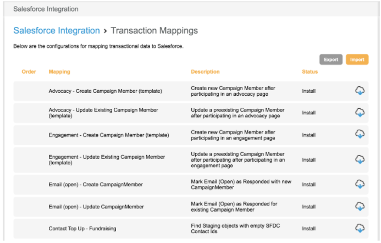Install the Engagement Create Campaign Member mapping icon
The image size is (381, 243).
click(x=360, y=135)
